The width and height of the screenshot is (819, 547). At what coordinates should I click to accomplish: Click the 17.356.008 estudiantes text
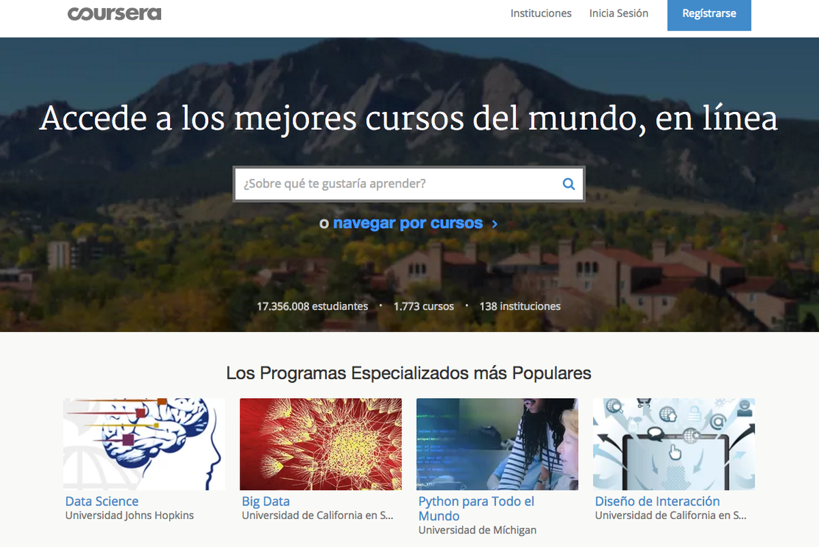(x=313, y=306)
